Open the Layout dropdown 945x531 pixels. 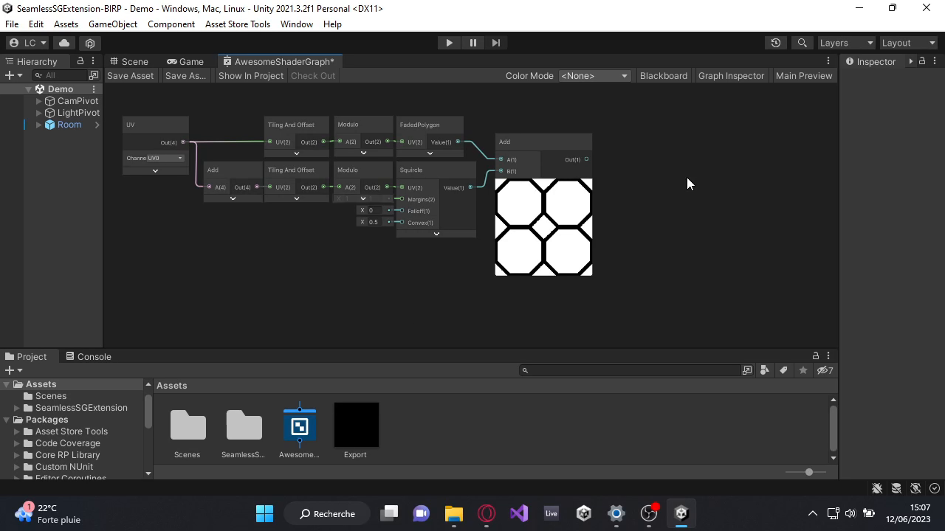click(909, 43)
